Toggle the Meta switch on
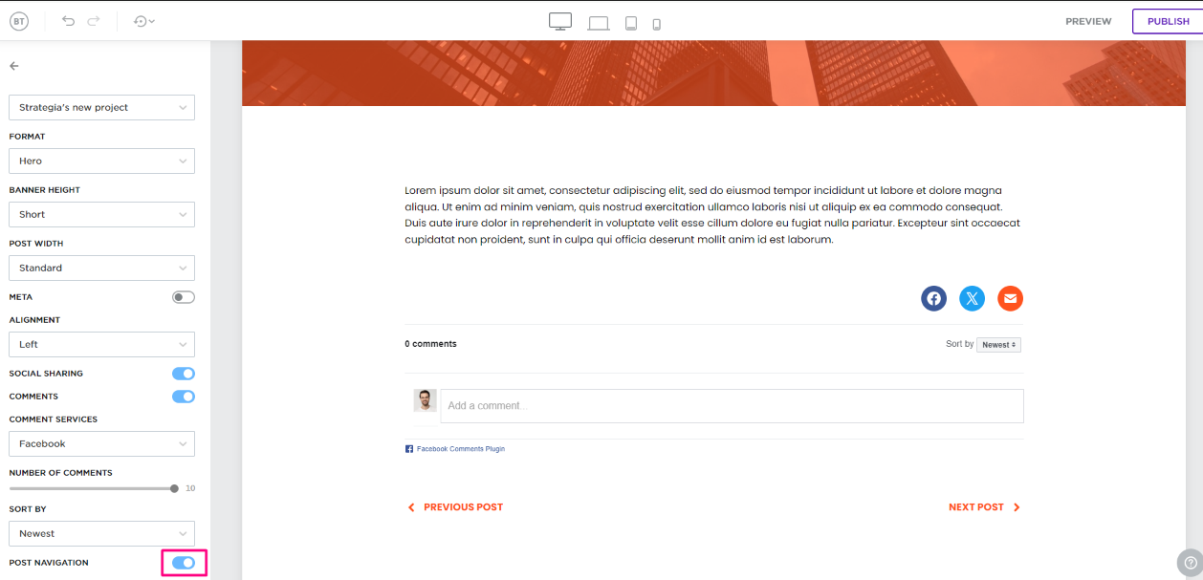Image resolution: width=1203 pixels, height=580 pixels. point(184,297)
